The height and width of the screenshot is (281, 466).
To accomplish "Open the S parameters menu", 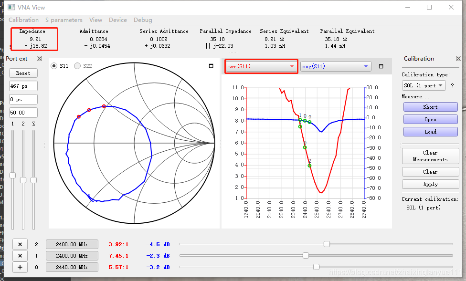I will [64, 20].
